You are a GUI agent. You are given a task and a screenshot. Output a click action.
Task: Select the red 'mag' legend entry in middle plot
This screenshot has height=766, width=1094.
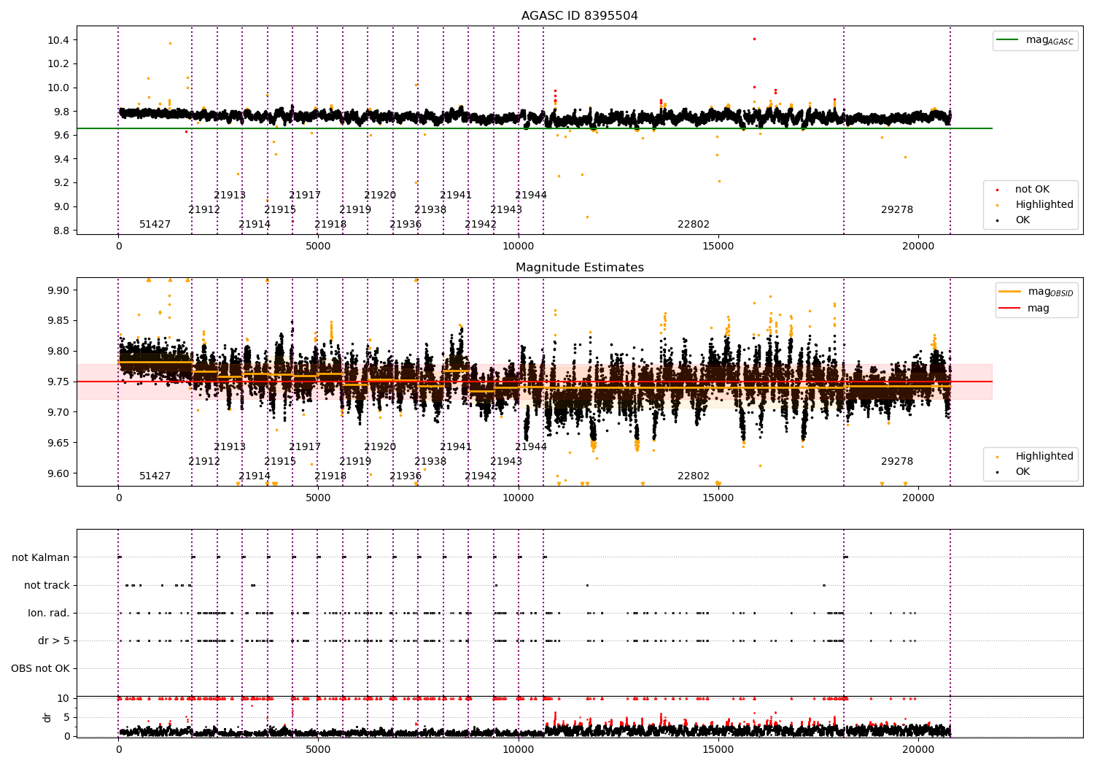pyautogui.click(x=1024, y=308)
